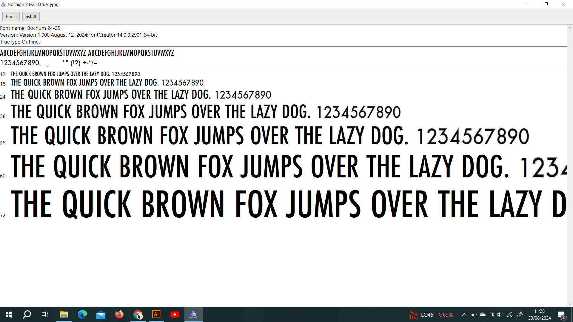
Task: Open taskbar Search
Action: click(27, 315)
